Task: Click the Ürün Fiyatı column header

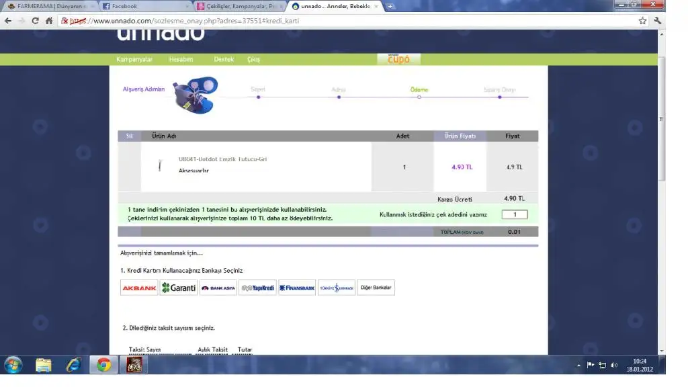Action: coord(460,136)
